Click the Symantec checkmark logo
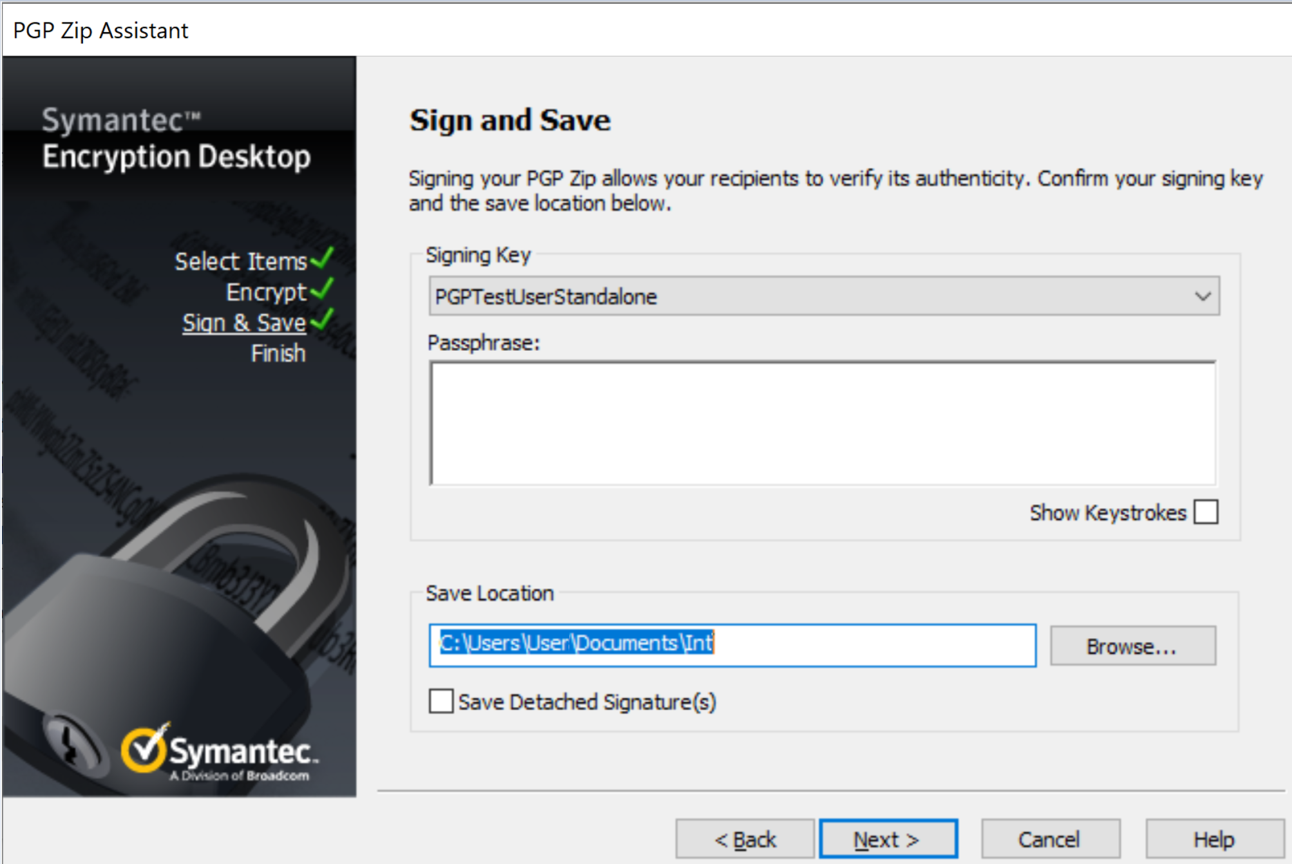Viewport: 1292px width, 864px height. tap(146, 747)
